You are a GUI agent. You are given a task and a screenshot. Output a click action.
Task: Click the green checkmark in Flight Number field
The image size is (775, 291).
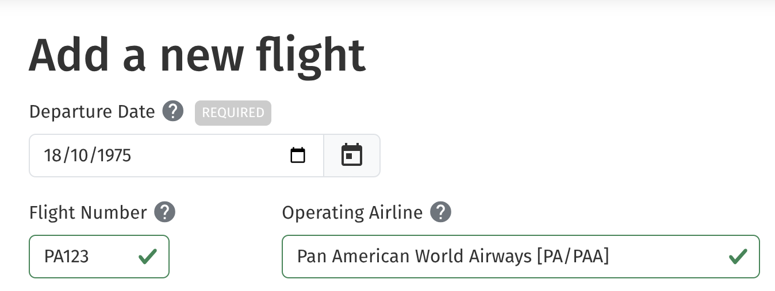[148, 257]
